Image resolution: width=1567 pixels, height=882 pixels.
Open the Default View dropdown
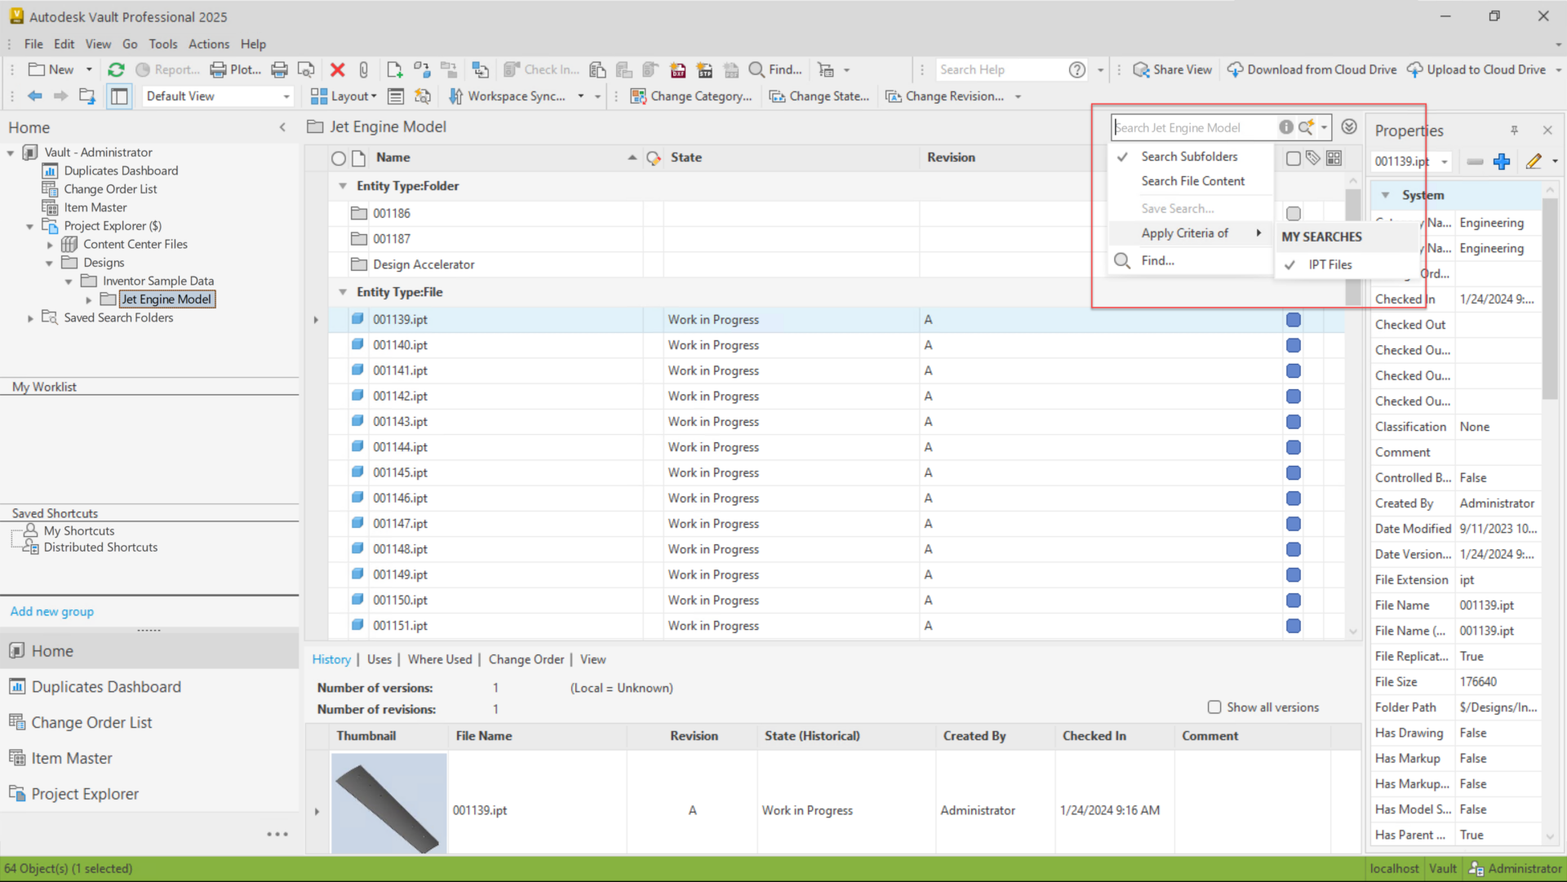tap(286, 96)
